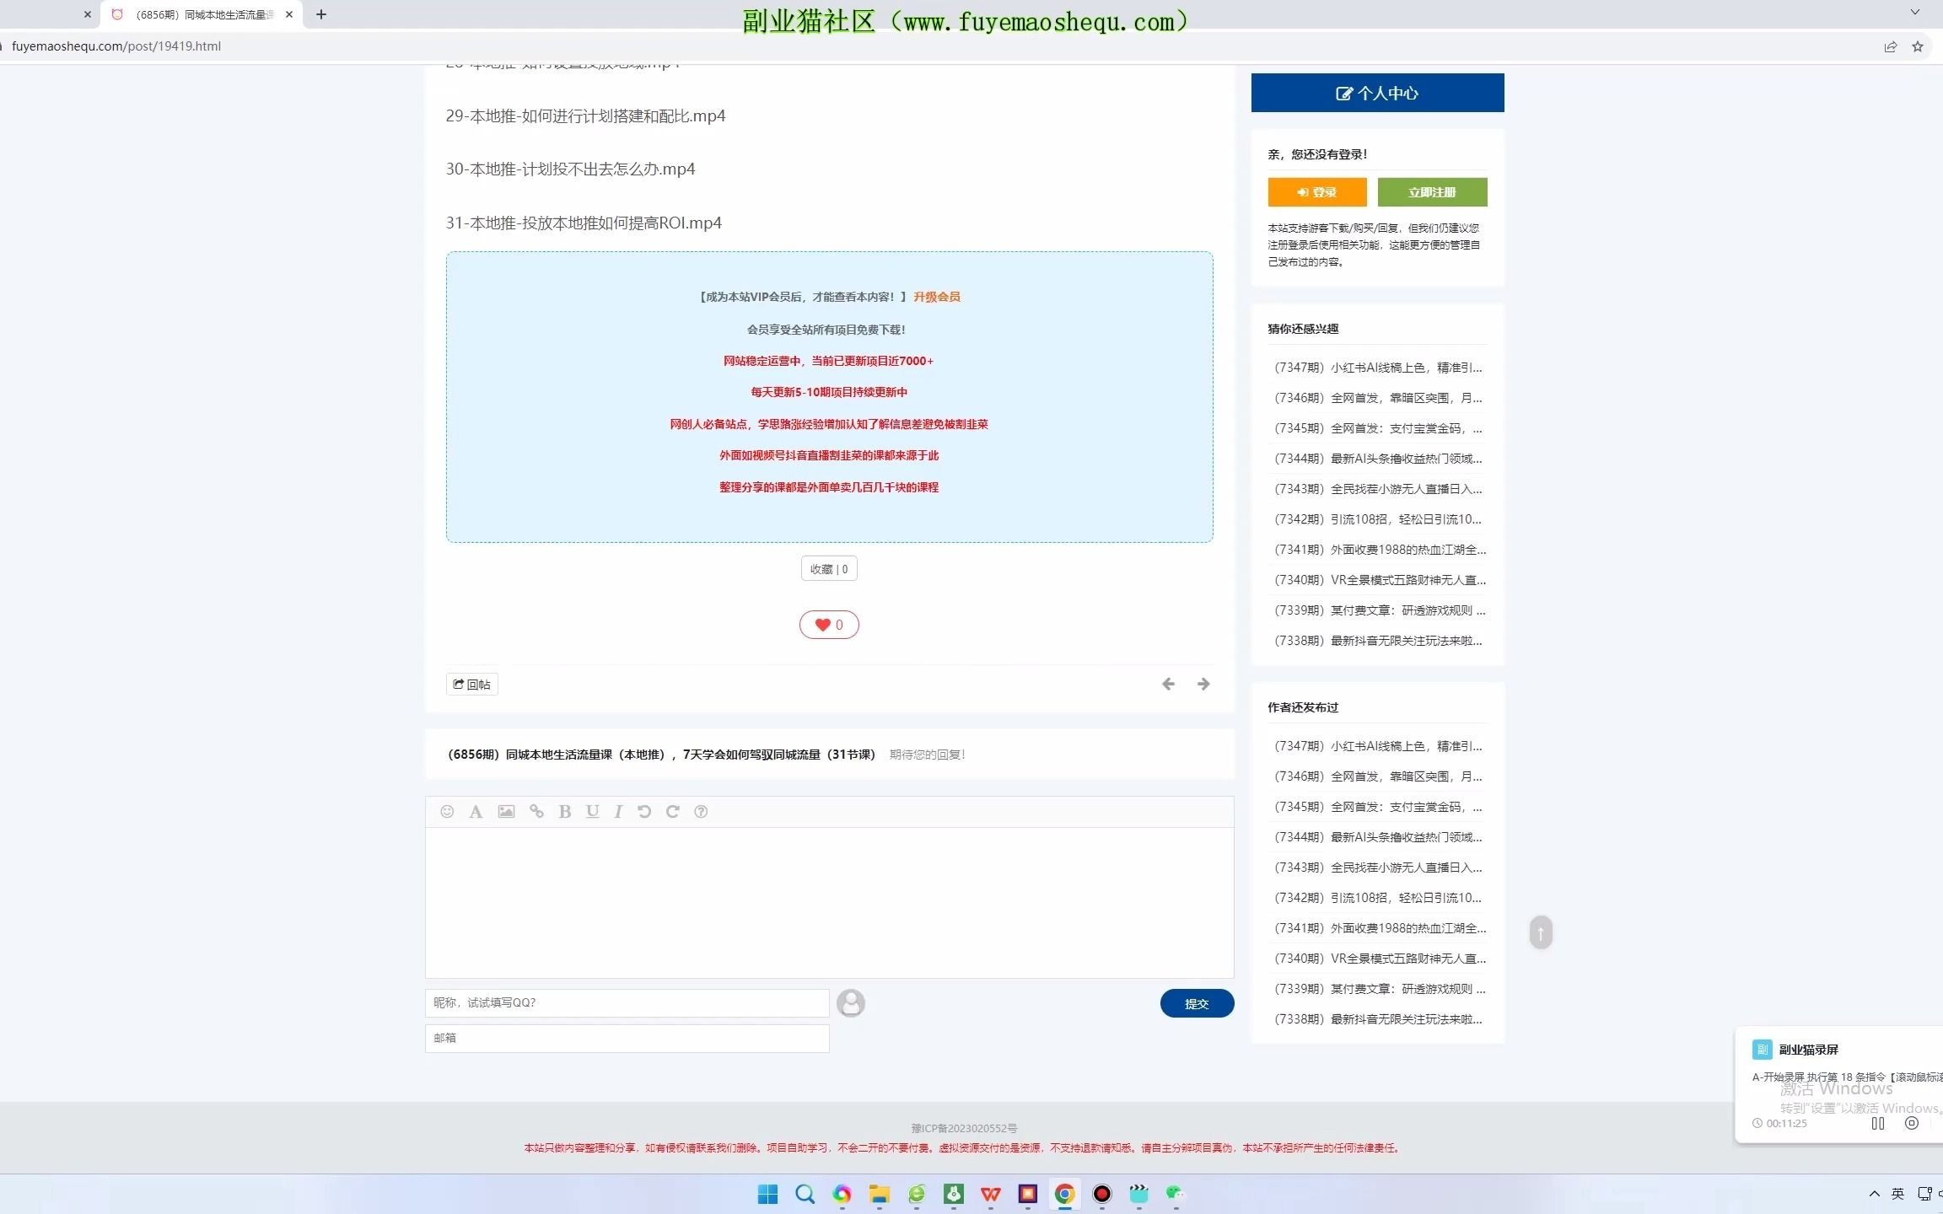The width and height of the screenshot is (1943, 1214).
Task: Undo last edit in reply editor
Action: pos(644,811)
